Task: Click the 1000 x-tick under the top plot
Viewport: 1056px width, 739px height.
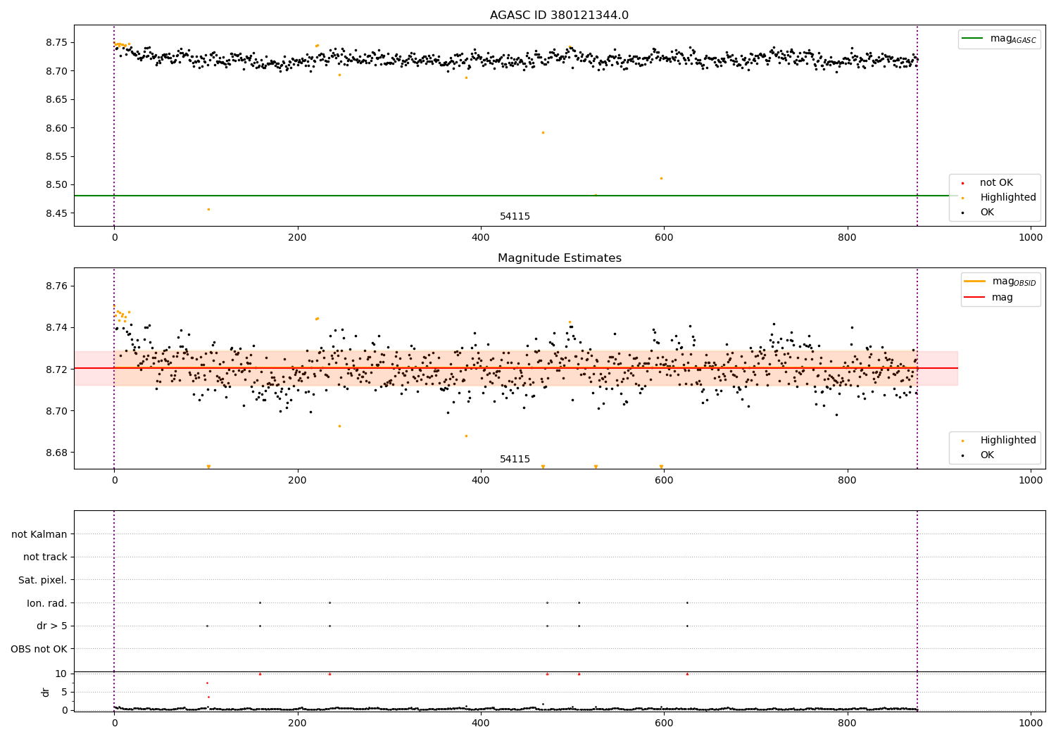Action: coord(1031,238)
